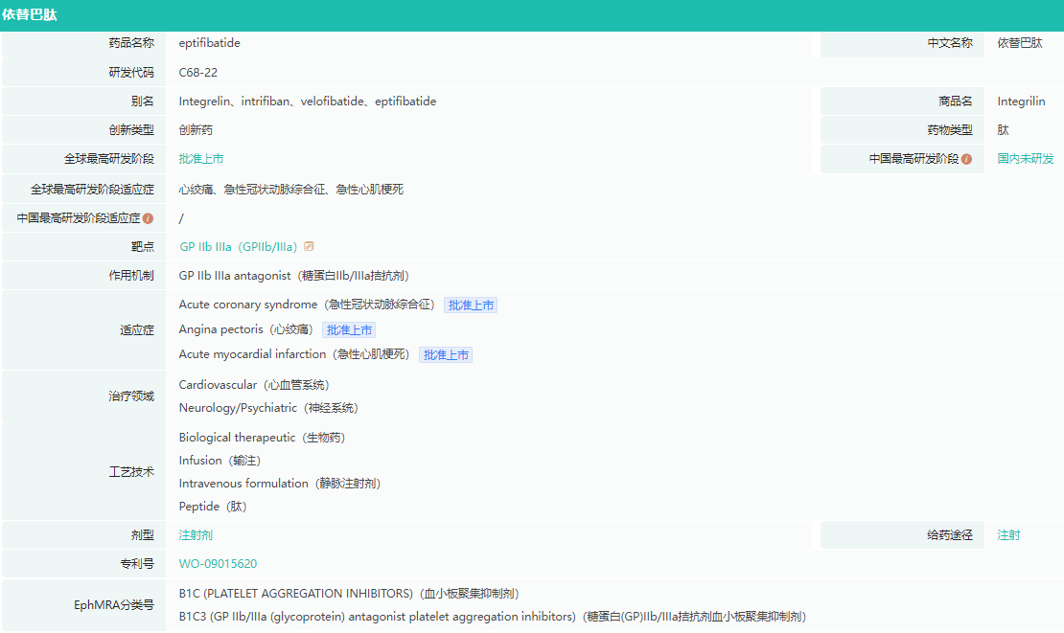The image size is (1064, 633).
Task: Click Acute coronary syndrome indication text
Action: (x=307, y=305)
